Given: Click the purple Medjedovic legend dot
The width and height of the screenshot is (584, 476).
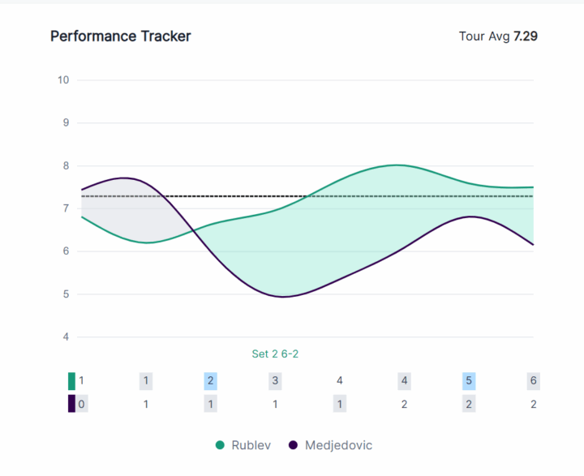Looking at the screenshot, I should 293,445.
